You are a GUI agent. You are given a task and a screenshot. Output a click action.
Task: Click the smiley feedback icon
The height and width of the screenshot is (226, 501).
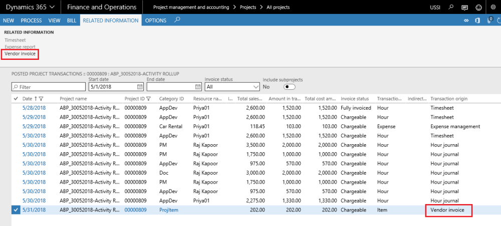[x=478, y=7]
